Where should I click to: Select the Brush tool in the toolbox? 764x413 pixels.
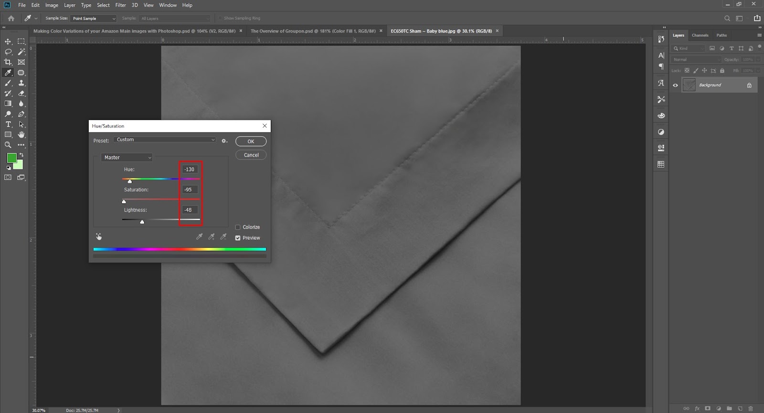[8, 83]
